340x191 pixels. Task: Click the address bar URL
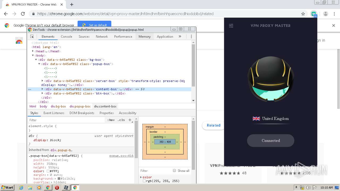[125, 14]
